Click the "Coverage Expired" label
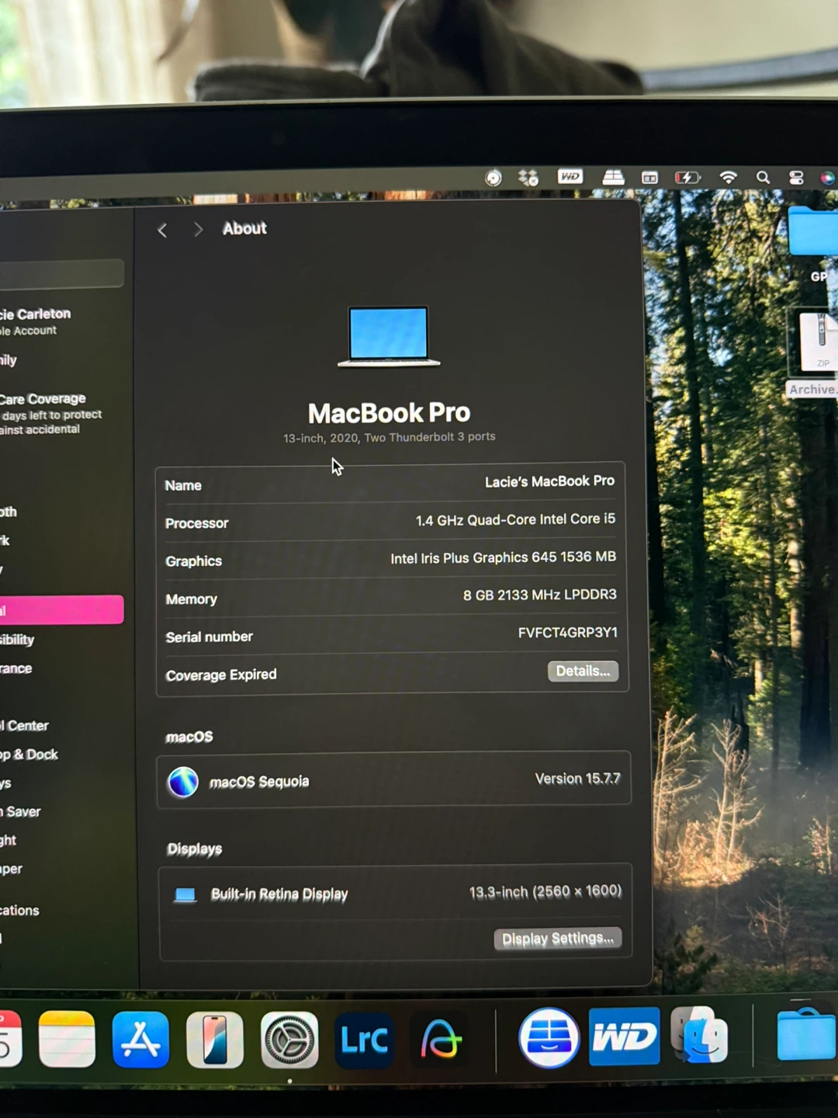 click(x=221, y=675)
